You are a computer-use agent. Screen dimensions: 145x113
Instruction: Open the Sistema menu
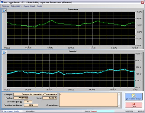(x=5, y=6)
